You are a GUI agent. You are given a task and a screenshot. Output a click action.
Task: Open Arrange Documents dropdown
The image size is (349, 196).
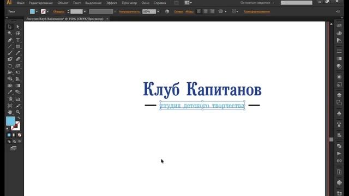point(188,3)
